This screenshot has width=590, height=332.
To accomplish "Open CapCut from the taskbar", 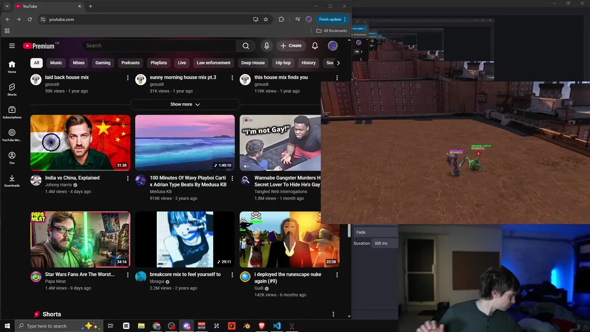I will pos(126,326).
